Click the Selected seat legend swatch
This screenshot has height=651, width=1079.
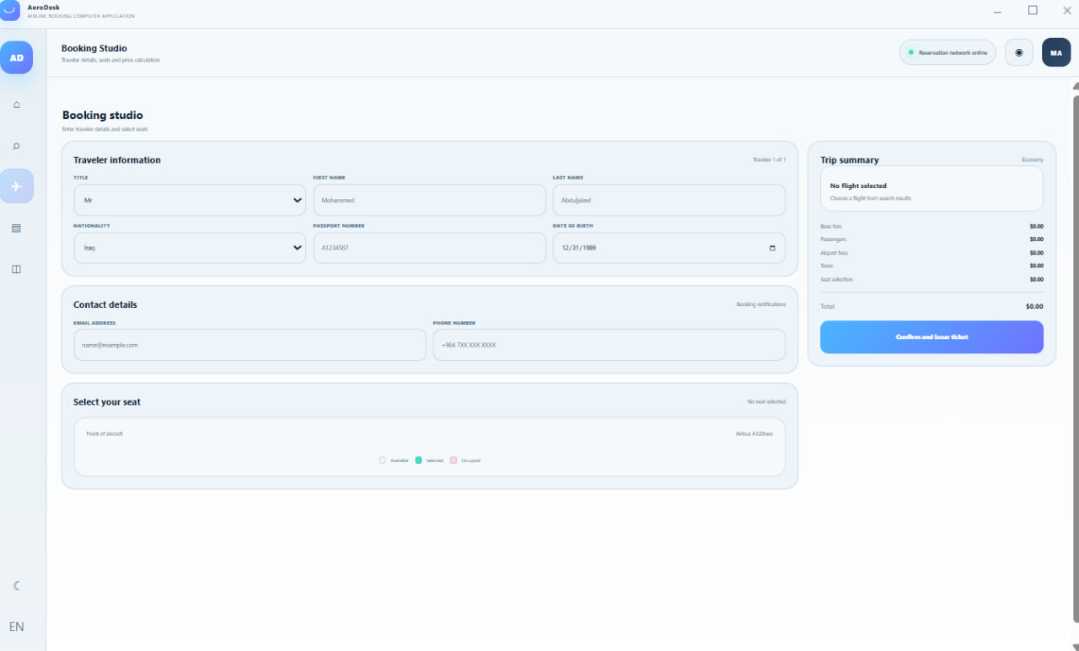coord(419,460)
